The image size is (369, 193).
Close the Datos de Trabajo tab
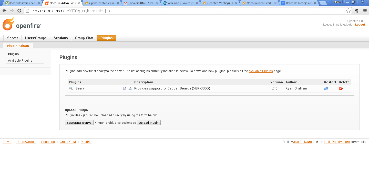click(x=315, y=3)
